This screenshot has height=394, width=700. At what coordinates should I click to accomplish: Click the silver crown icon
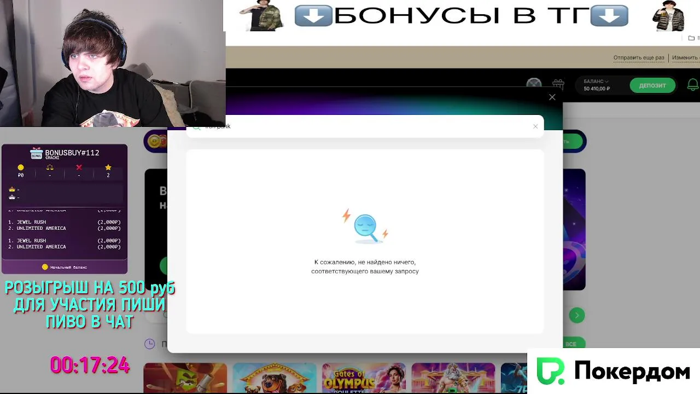(x=12, y=197)
